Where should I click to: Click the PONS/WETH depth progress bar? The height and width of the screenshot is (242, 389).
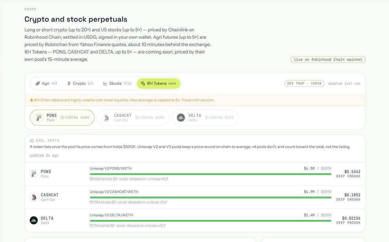[211, 174]
